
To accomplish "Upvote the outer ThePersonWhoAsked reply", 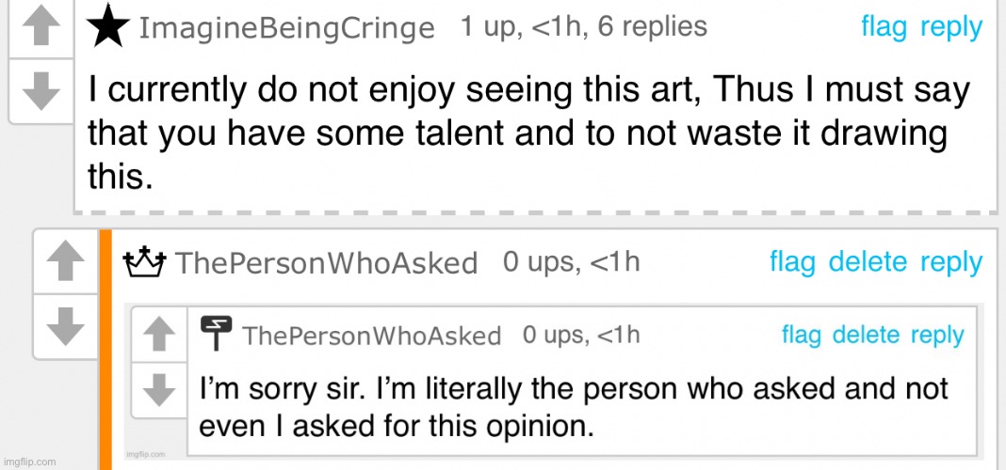I will (65, 262).
